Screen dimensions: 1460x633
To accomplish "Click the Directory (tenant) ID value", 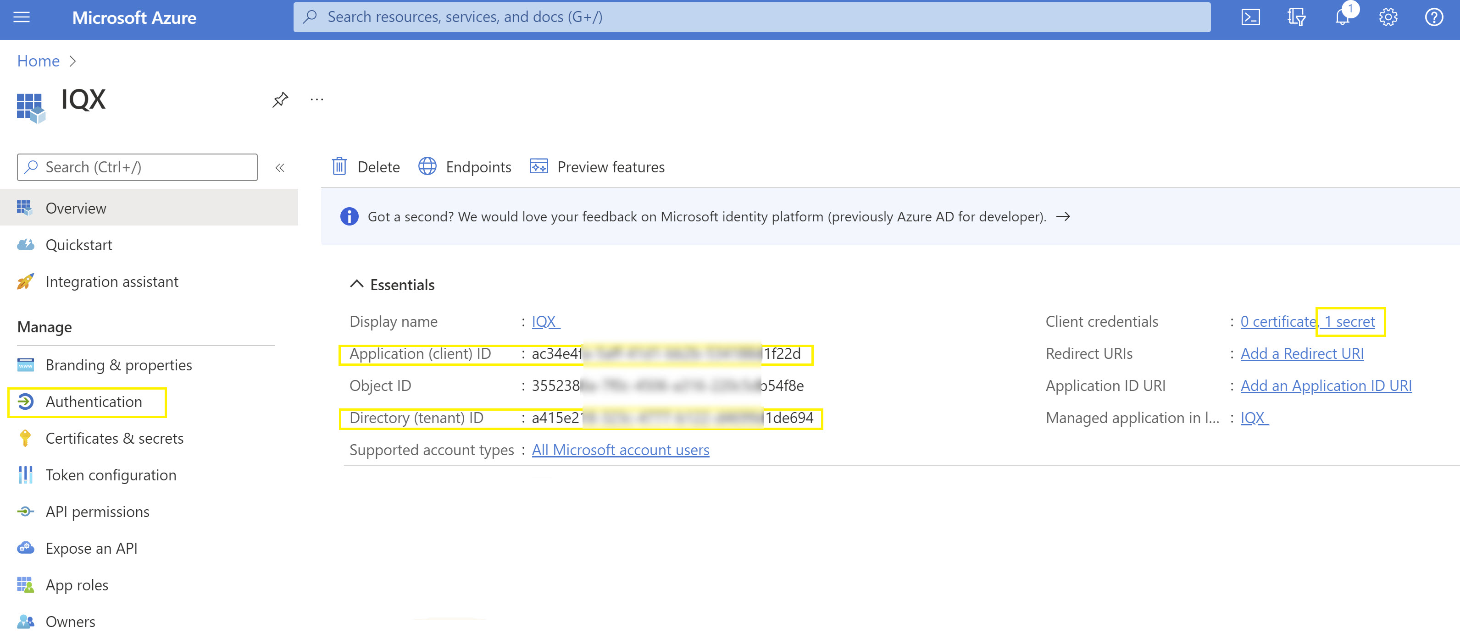I will click(x=672, y=418).
